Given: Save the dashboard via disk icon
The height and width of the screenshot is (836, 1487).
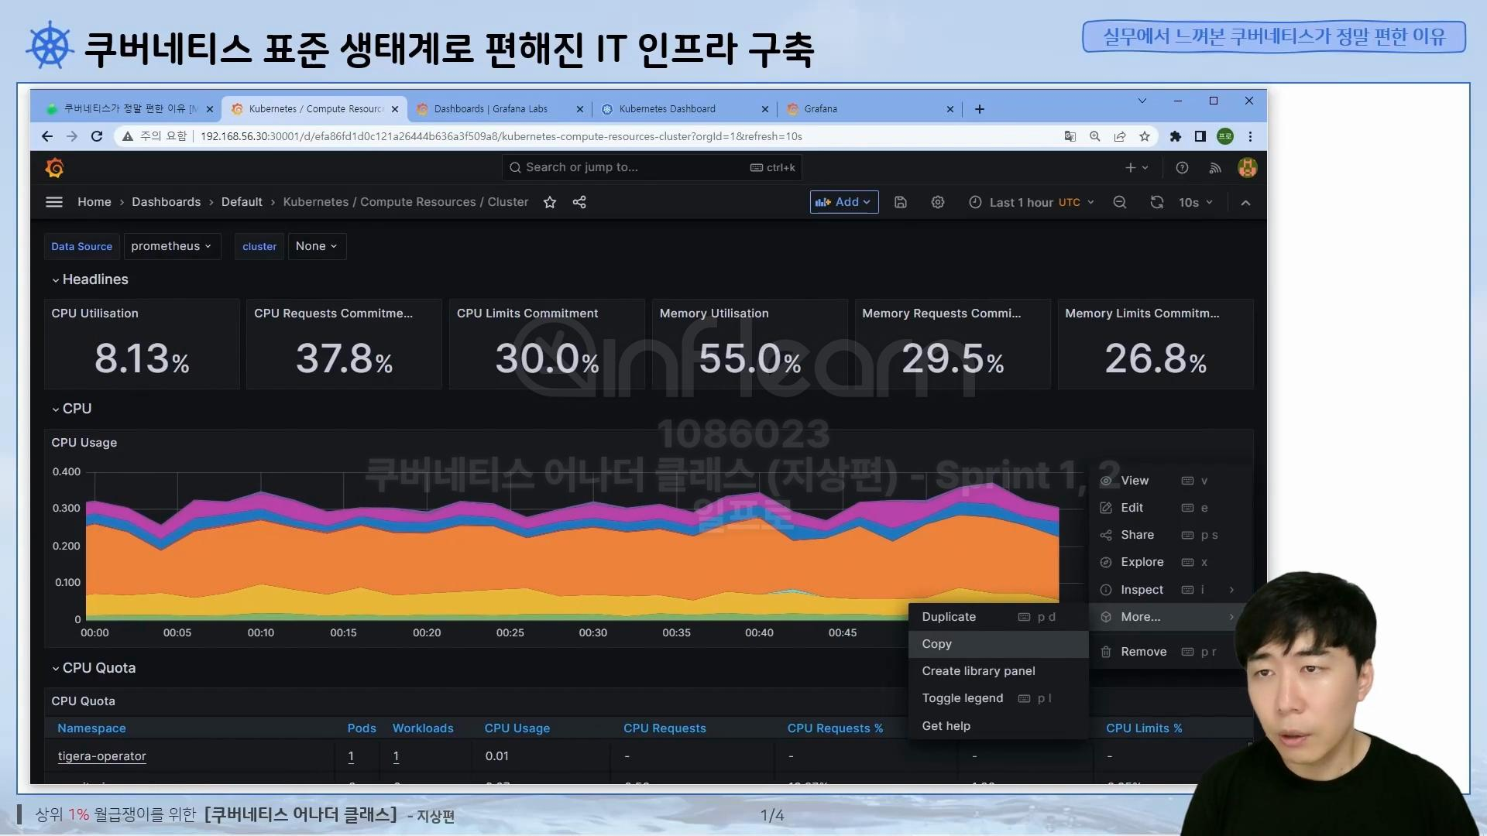Looking at the screenshot, I should pyautogui.click(x=901, y=202).
